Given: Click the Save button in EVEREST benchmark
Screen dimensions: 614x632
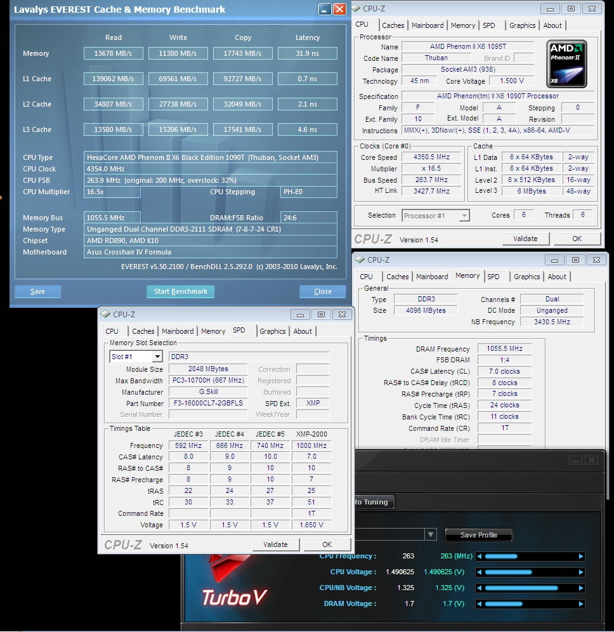Looking at the screenshot, I should 38,291.
